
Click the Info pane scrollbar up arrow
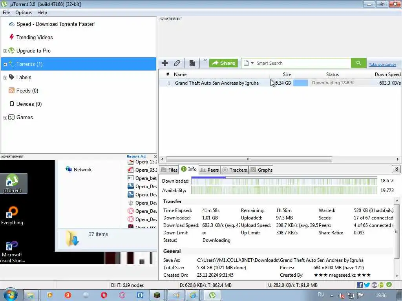pyautogui.click(x=397, y=201)
